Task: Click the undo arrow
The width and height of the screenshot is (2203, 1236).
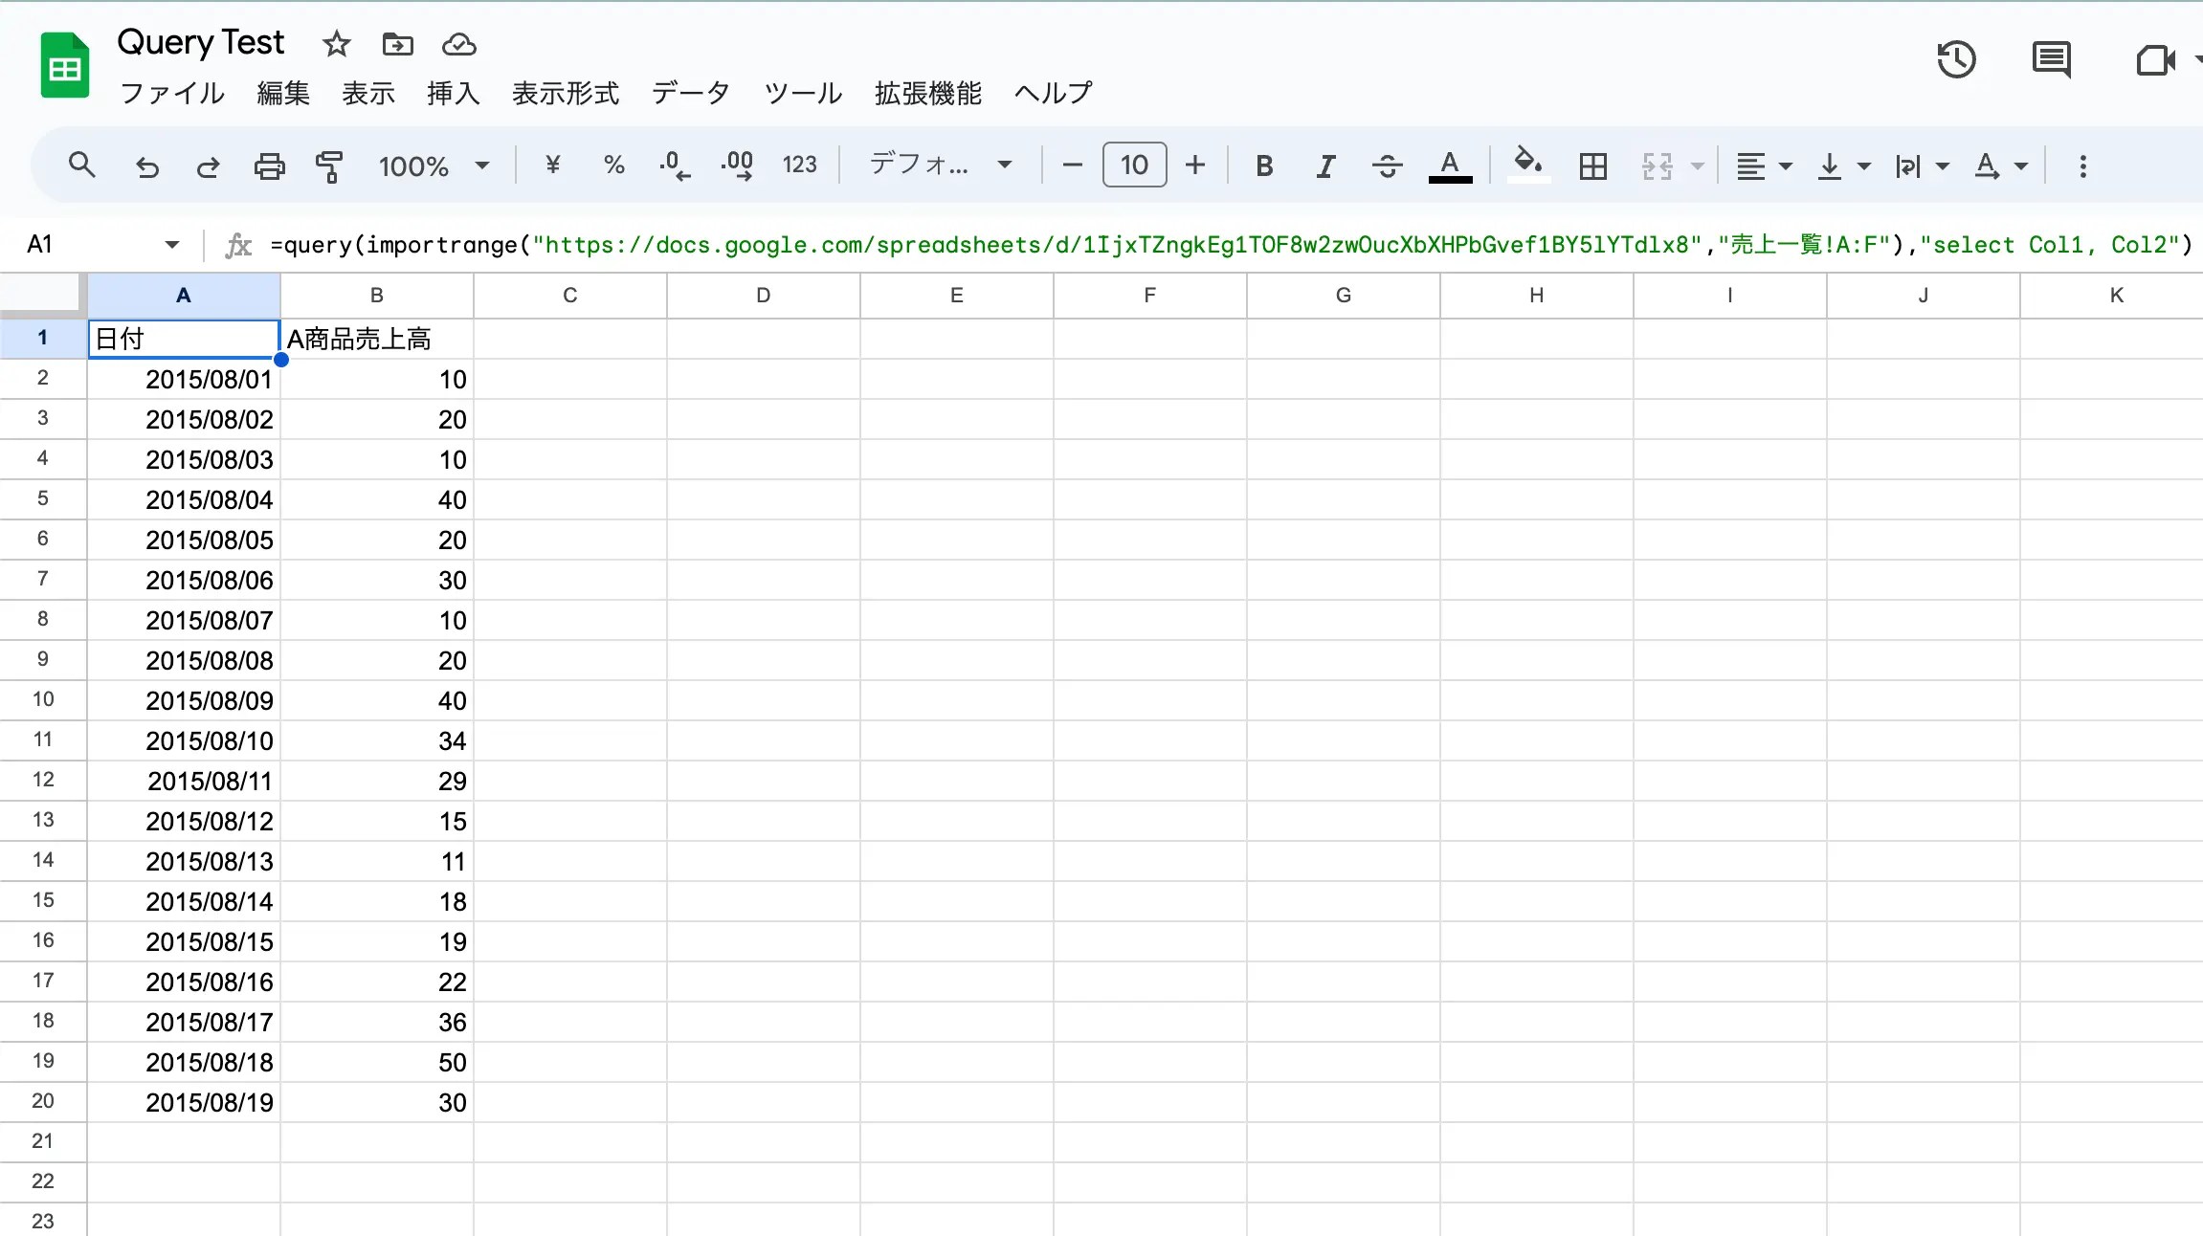Action: coord(146,166)
